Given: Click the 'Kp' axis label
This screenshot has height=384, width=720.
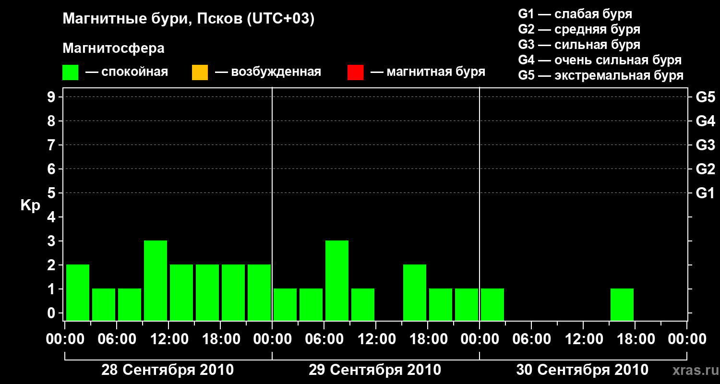Looking at the screenshot, I should (30, 206).
